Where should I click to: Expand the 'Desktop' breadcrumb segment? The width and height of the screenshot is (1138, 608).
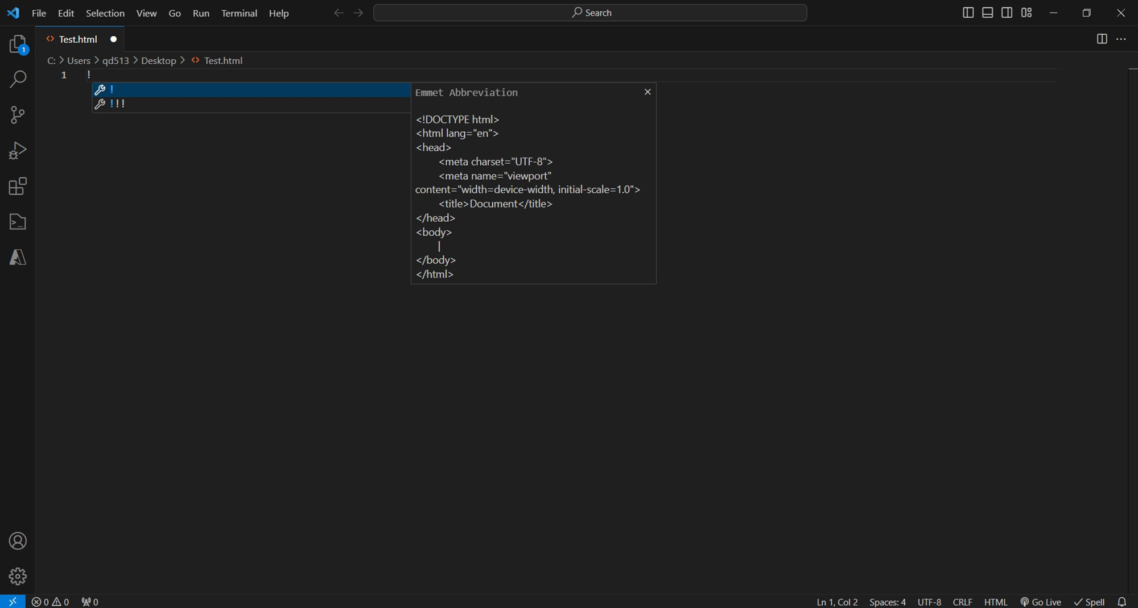[x=158, y=61]
